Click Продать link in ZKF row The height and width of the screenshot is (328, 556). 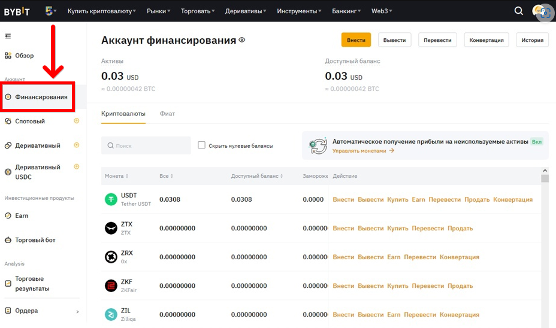[x=460, y=286]
